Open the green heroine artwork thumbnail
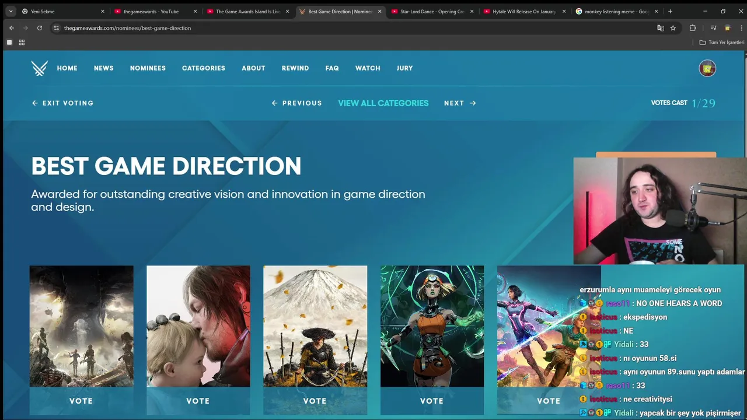Image resolution: width=747 pixels, height=420 pixels. [432, 326]
